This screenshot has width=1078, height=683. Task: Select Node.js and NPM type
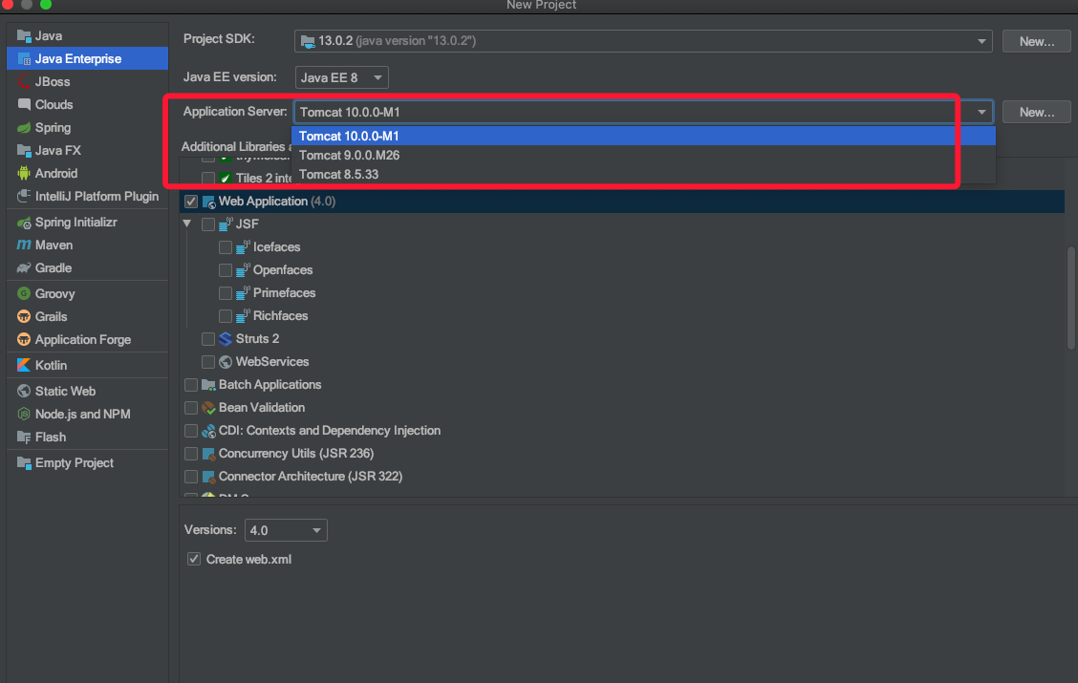click(87, 415)
